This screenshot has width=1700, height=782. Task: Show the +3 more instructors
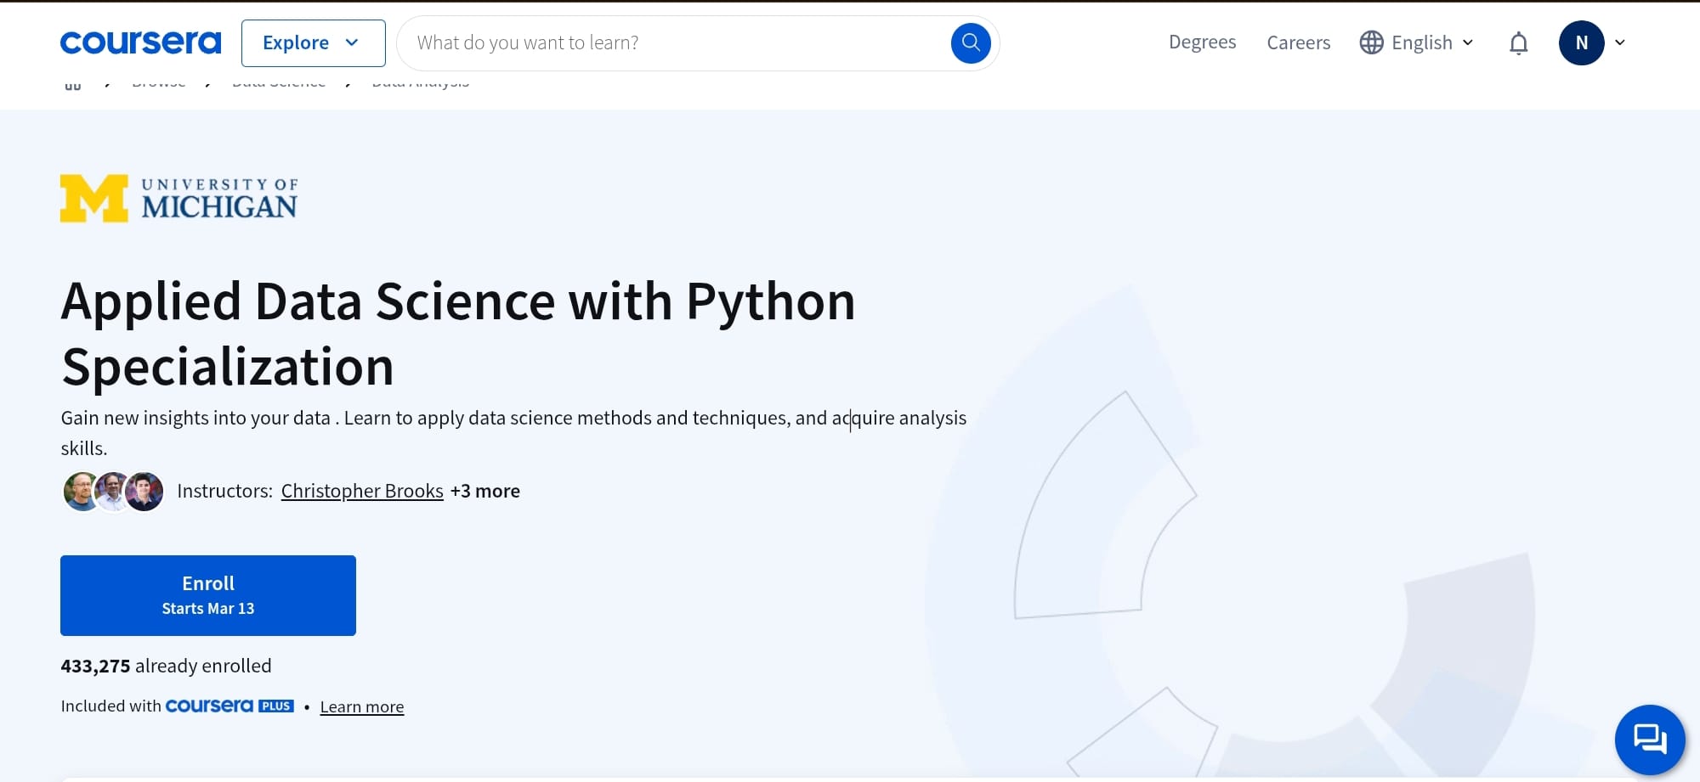[485, 491]
